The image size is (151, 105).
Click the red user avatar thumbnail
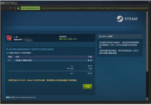coord(9,38)
